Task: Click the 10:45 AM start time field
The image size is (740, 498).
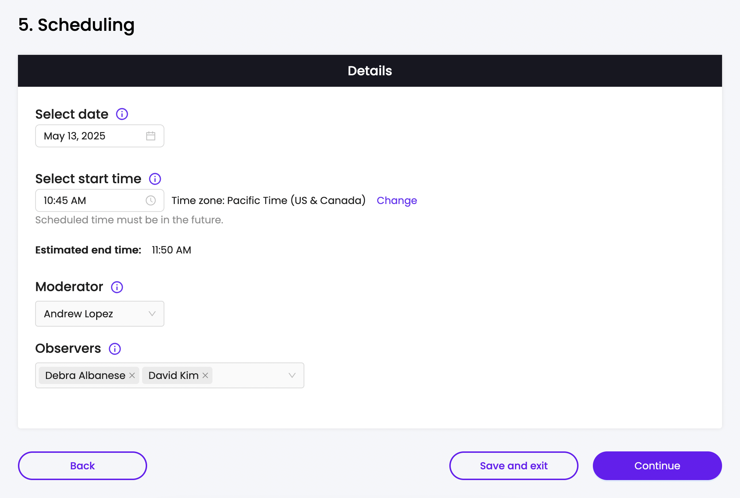Action: [x=100, y=200]
